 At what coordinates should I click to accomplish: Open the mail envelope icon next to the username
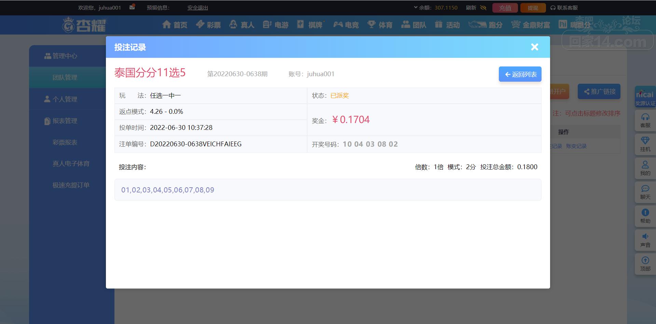(x=132, y=7)
